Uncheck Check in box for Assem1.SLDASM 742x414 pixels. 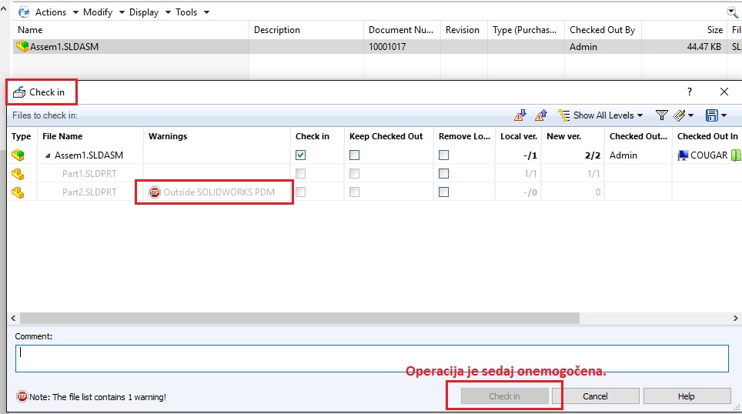click(x=300, y=155)
